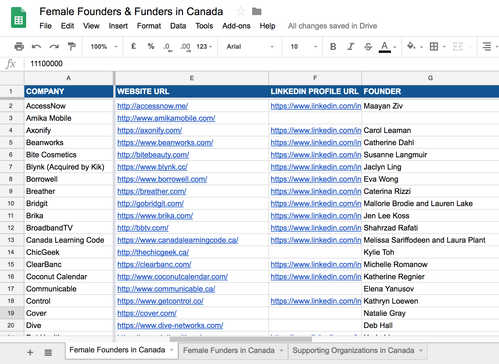Open the text color picker
Image resolution: width=499 pixels, height=364 pixels.
(385, 47)
